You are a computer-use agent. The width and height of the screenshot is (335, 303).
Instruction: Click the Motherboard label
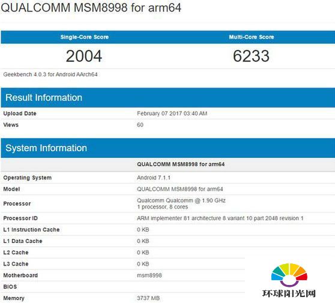click(x=20, y=275)
